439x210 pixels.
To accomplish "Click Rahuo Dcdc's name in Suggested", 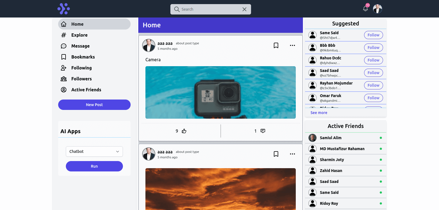I will (x=330, y=58).
